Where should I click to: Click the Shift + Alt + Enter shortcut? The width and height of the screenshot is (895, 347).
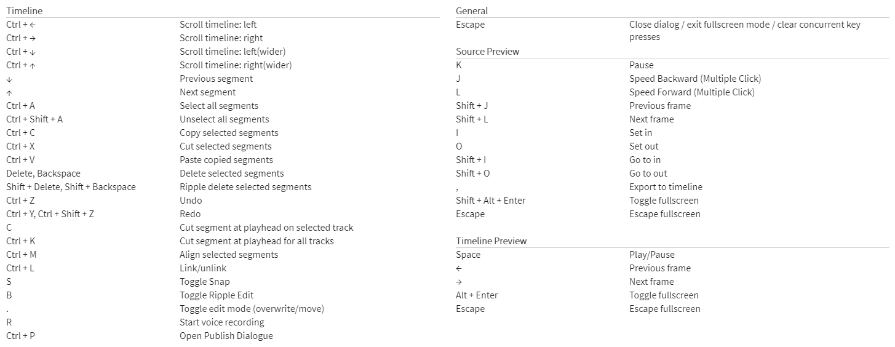(491, 201)
